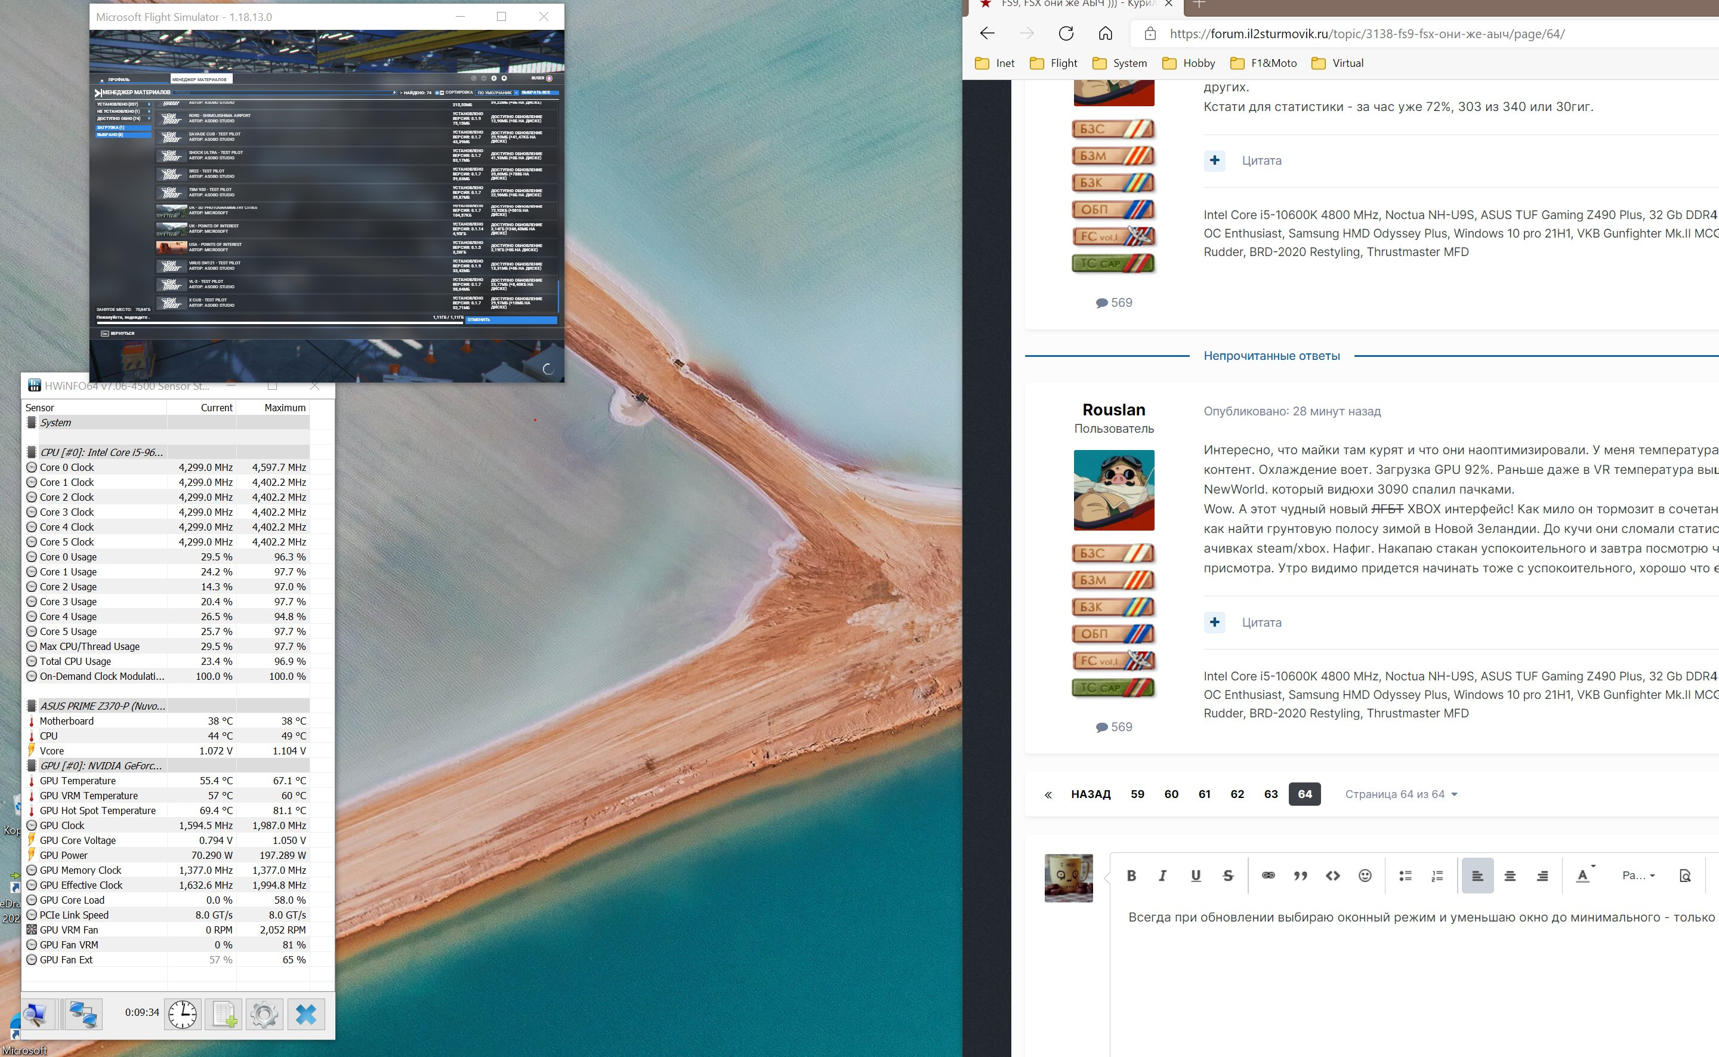Click the download progress bar in simulator
Image resolution: width=1719 pixels, height=1057 pixels.
tap(279, 323)
